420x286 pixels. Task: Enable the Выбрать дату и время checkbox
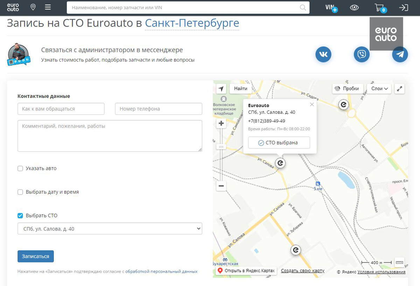click(x=20, y=192)
